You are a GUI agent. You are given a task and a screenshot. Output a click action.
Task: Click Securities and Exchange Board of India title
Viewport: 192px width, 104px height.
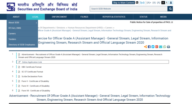point(47,9)
